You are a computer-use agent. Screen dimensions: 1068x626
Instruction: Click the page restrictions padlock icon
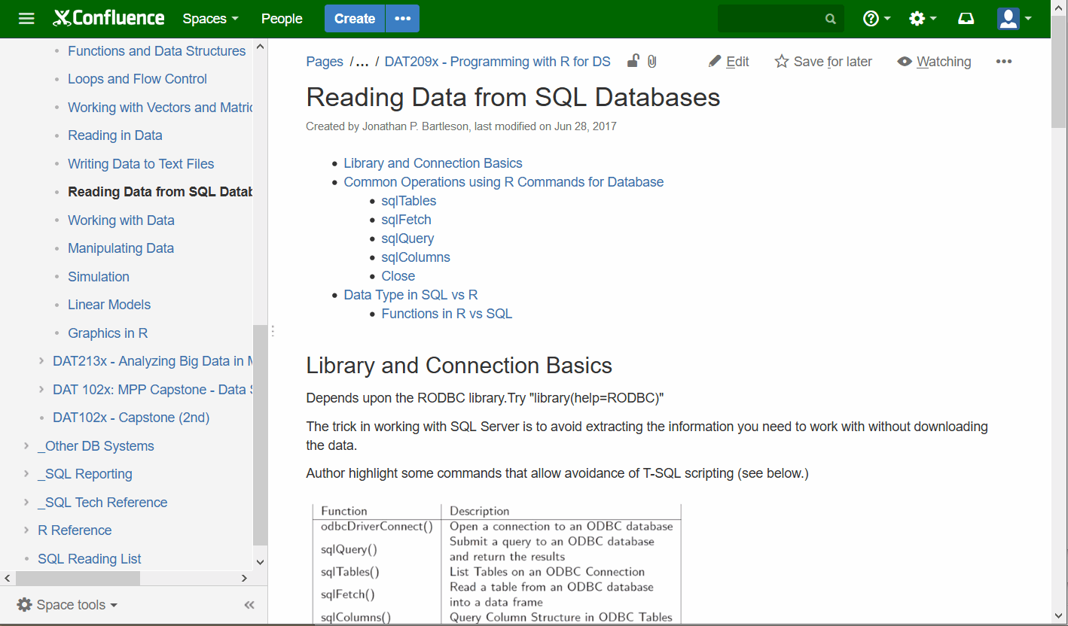(x=633, y=62)
